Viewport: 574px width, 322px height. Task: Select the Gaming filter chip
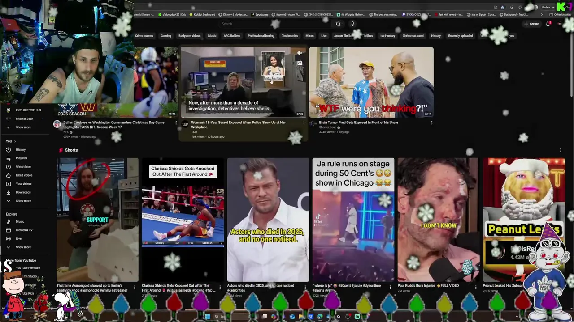pos(166,36)
